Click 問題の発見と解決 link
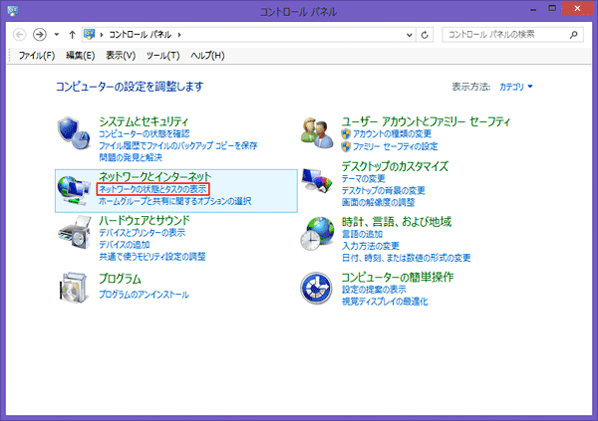This screenshot has width=598, height=421. [x=131, y=157]
